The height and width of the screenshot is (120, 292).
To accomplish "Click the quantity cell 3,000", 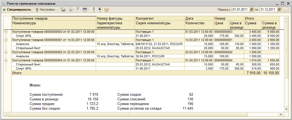I will tap(199, 68).
